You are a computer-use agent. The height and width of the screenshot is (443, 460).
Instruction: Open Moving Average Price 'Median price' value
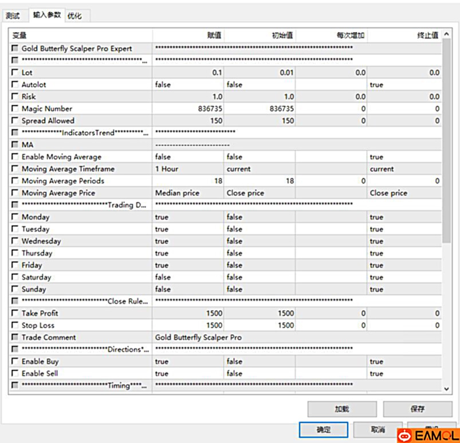[187, 193]
